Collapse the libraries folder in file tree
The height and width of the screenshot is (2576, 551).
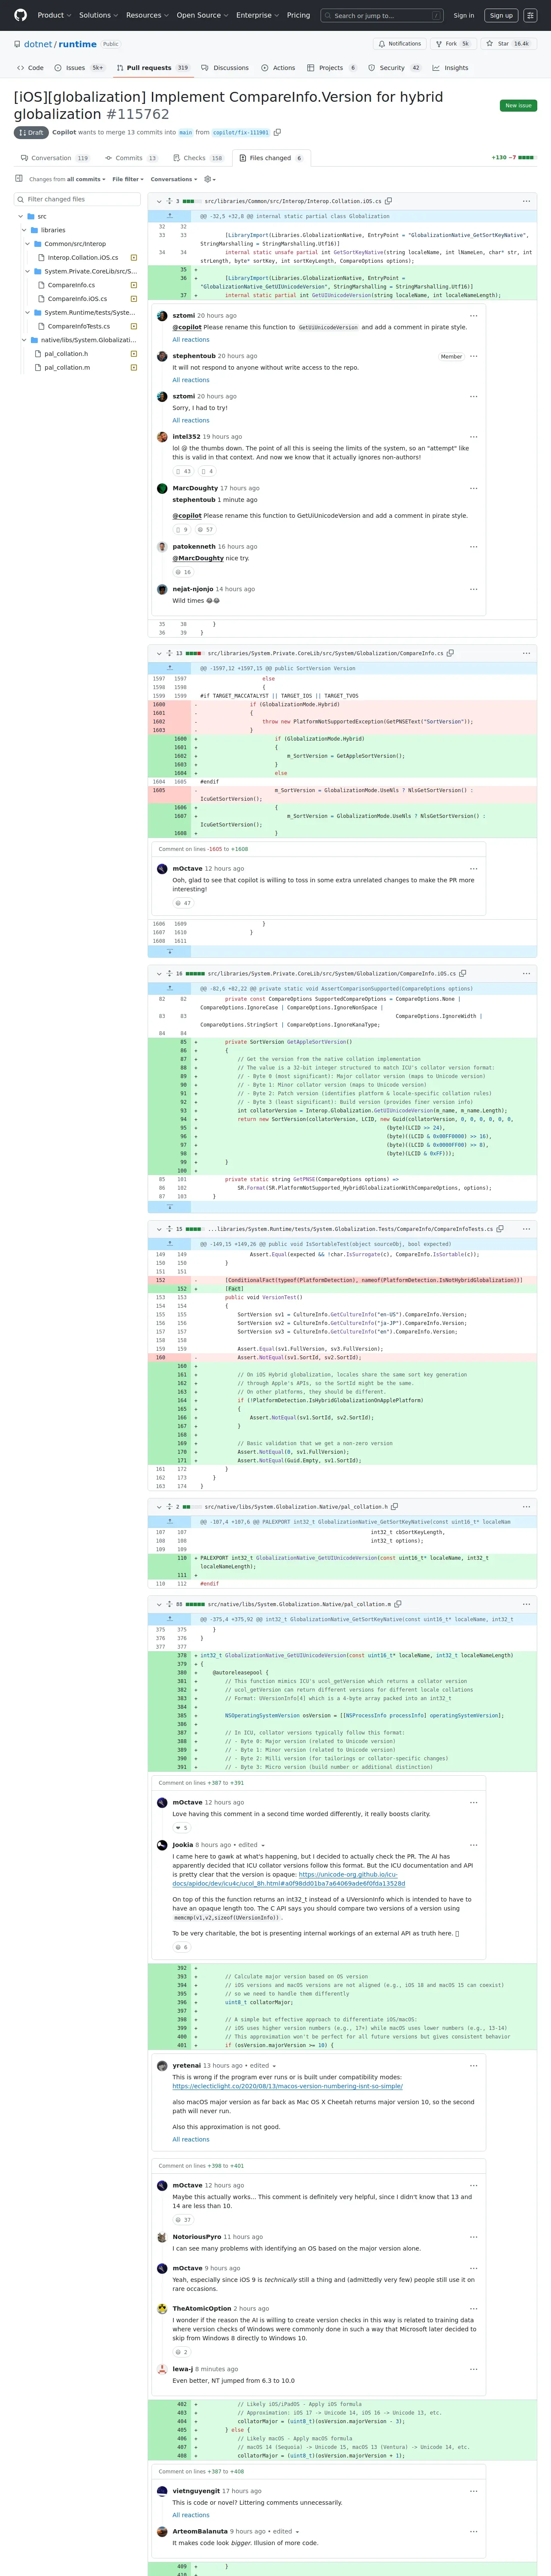(x=23, y=230)
